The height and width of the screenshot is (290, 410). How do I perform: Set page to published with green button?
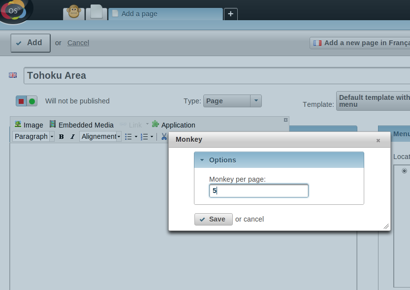32,101
